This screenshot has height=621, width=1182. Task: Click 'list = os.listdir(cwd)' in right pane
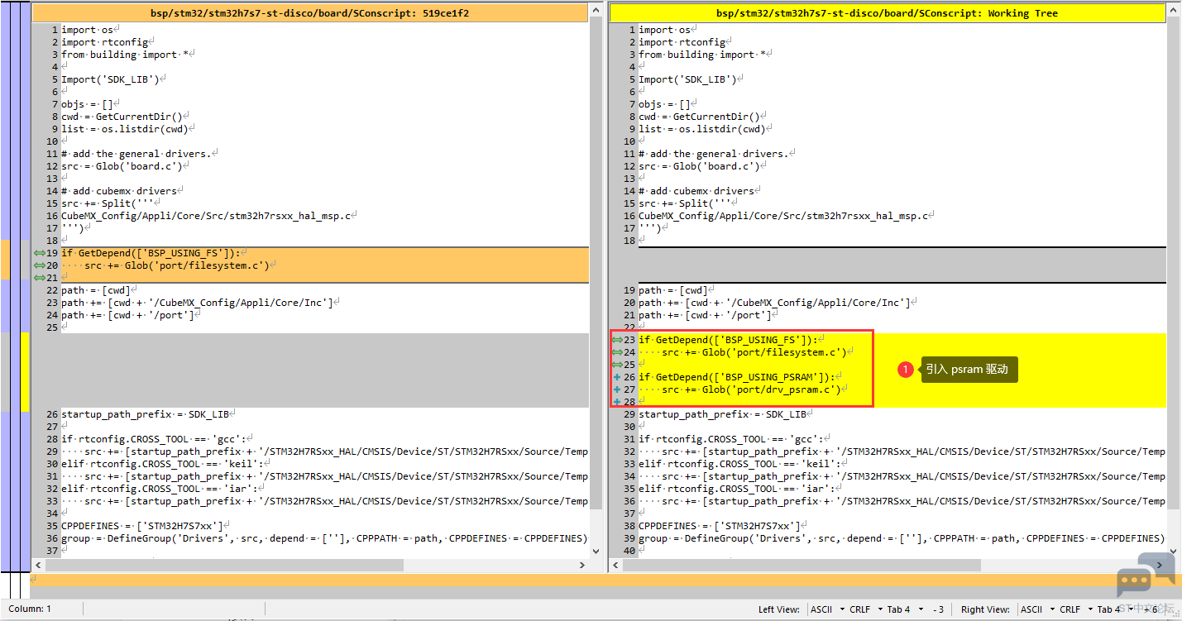coord(702,129)
